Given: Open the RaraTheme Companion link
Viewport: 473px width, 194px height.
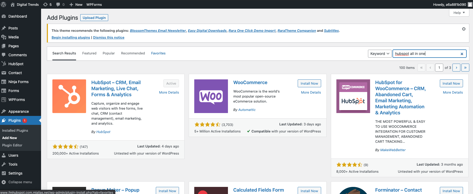Looking at the screenshot, I should point(297,31).
